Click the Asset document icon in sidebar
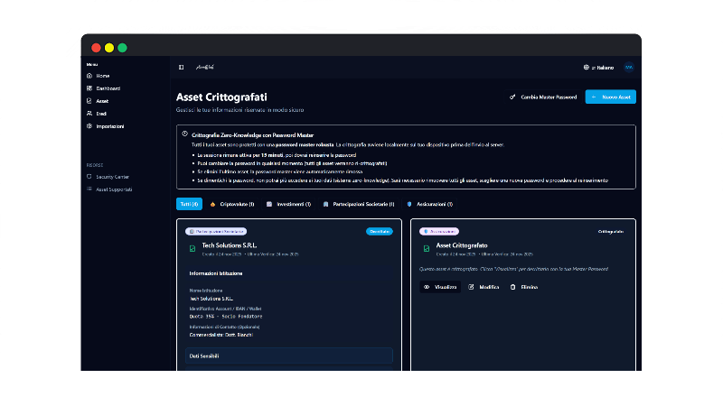Viewport: 723px width, 406px height. coord(89,101)
